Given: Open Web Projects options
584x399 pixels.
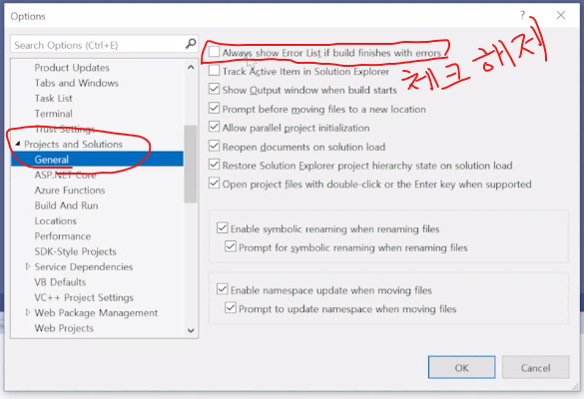Looking at the screenshot, I should 64,328.
